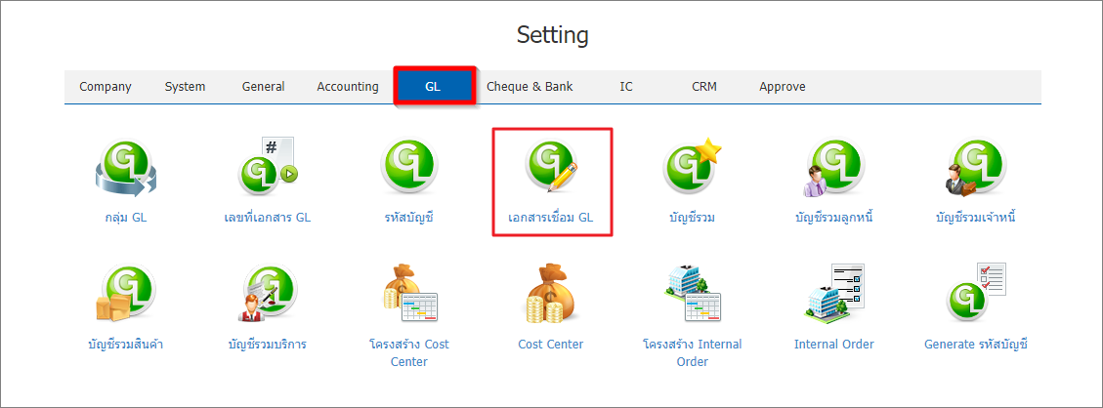Open the บัญชีรวมสินค้า boxes icon
Image resolution: width=1103 pixels, height=408 pixels.
[x=125, y=294]
